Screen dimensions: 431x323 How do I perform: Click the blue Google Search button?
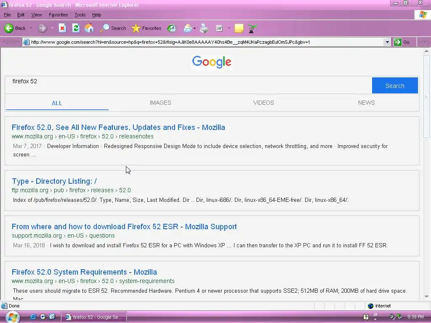click(x=395, y=86)
